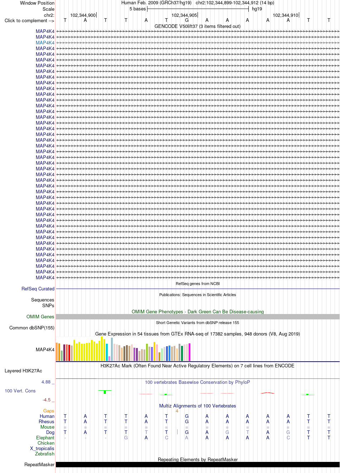Click the 'RefSeq Curated' track label
340x473 pixels.
tap(38, 289)
